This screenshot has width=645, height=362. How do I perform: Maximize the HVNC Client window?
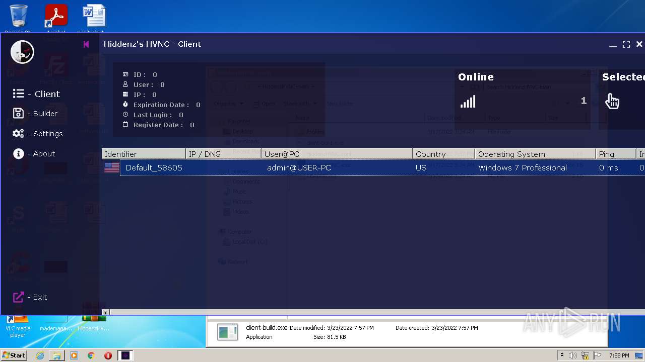626,44
